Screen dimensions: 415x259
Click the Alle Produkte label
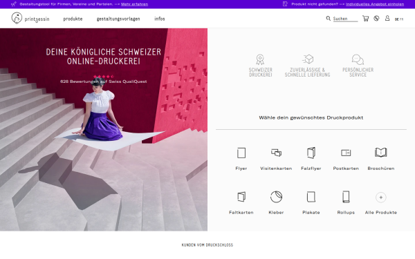click(381, 212)
